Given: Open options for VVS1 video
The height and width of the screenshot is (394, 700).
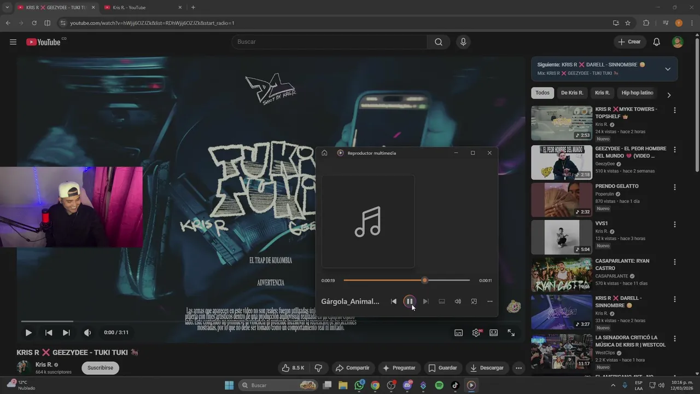Looking at the screenshot, I should point(674,224).
